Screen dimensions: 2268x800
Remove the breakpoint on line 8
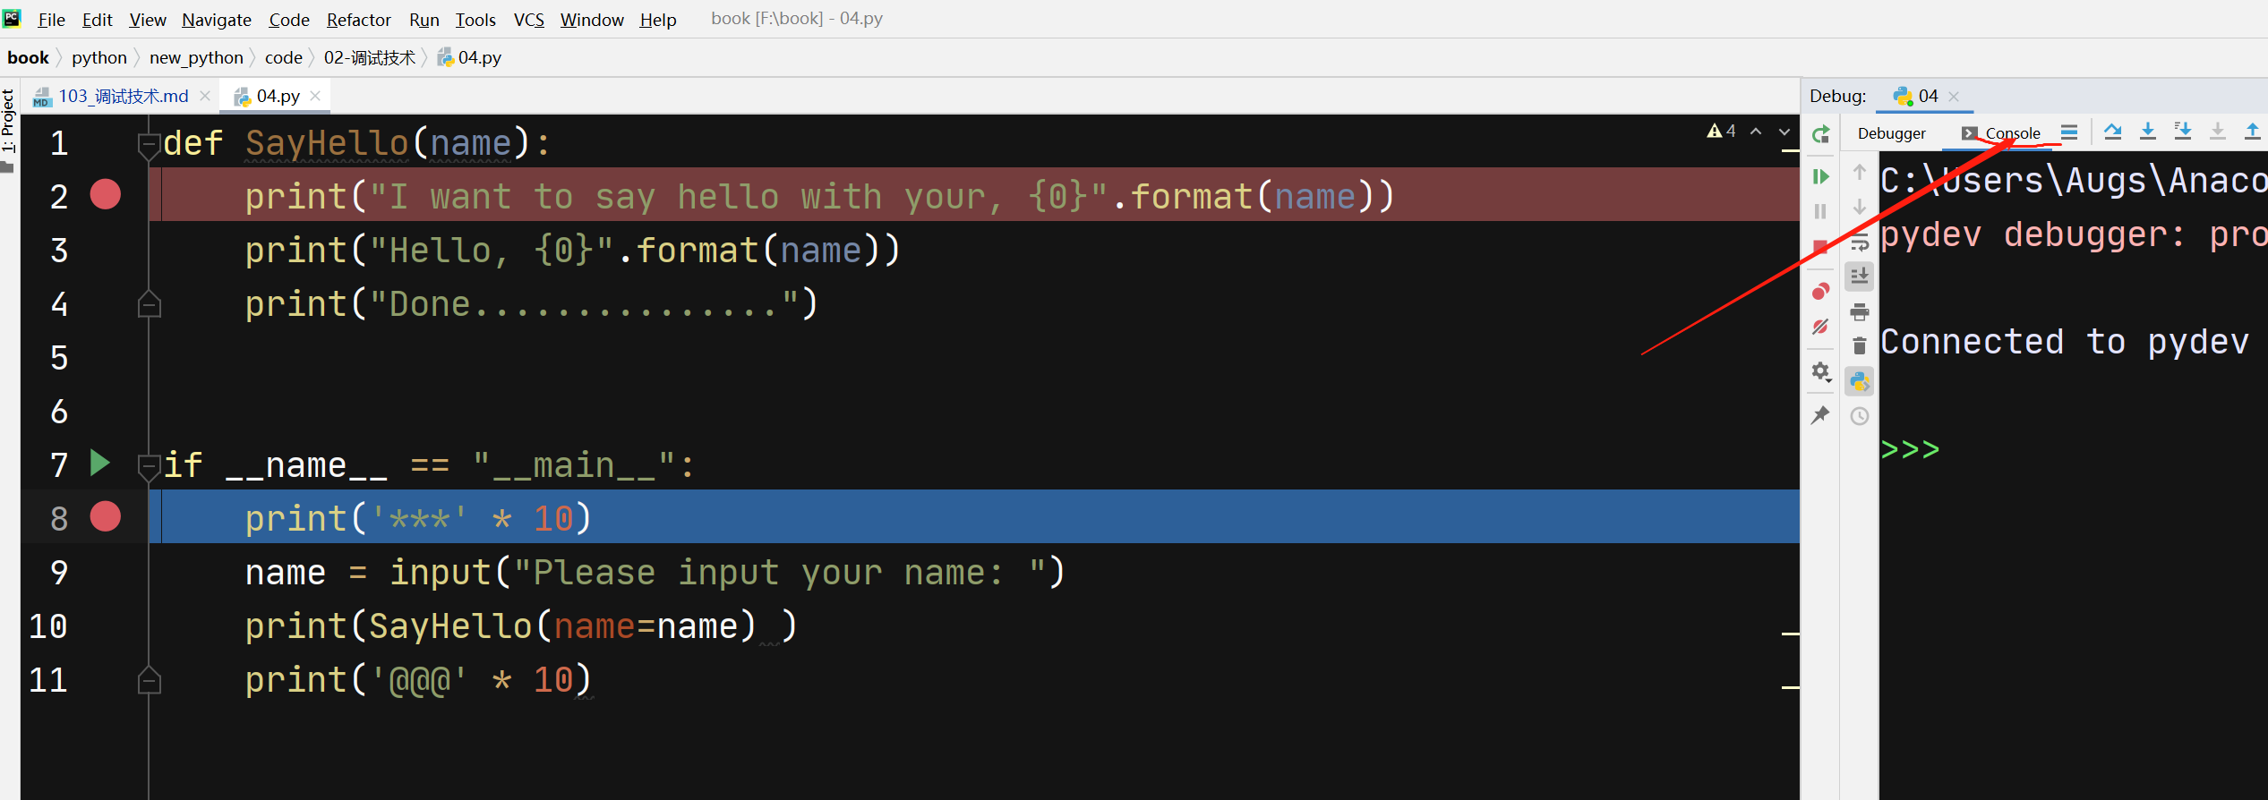pyautogui.click(x=106, y=517)
